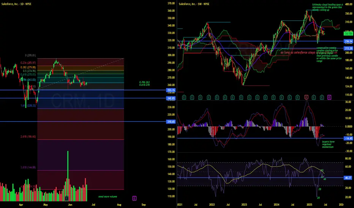Screen dimensions: 354x208
Task: Click Sep on the daily time axis
Action: click(144, 205)
